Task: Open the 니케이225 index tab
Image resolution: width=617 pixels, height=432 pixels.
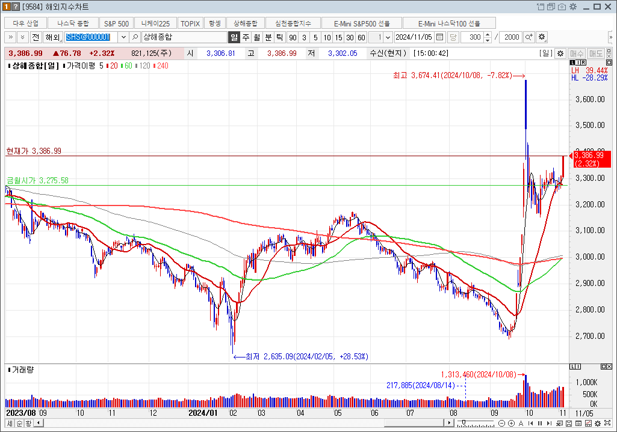Action: point(155,23)
